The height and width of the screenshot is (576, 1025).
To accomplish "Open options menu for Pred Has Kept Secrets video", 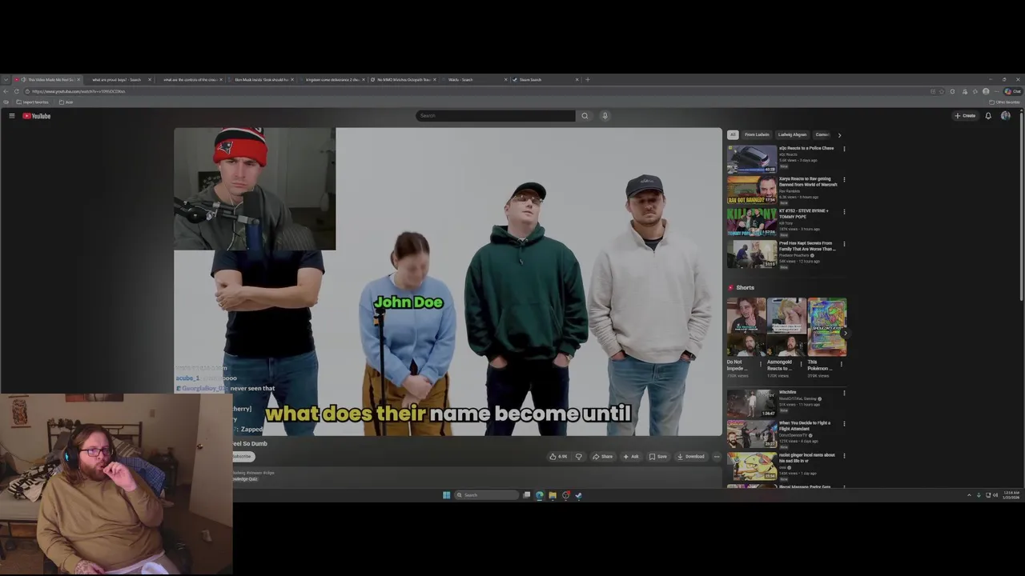I will click(x=844, y=244).
